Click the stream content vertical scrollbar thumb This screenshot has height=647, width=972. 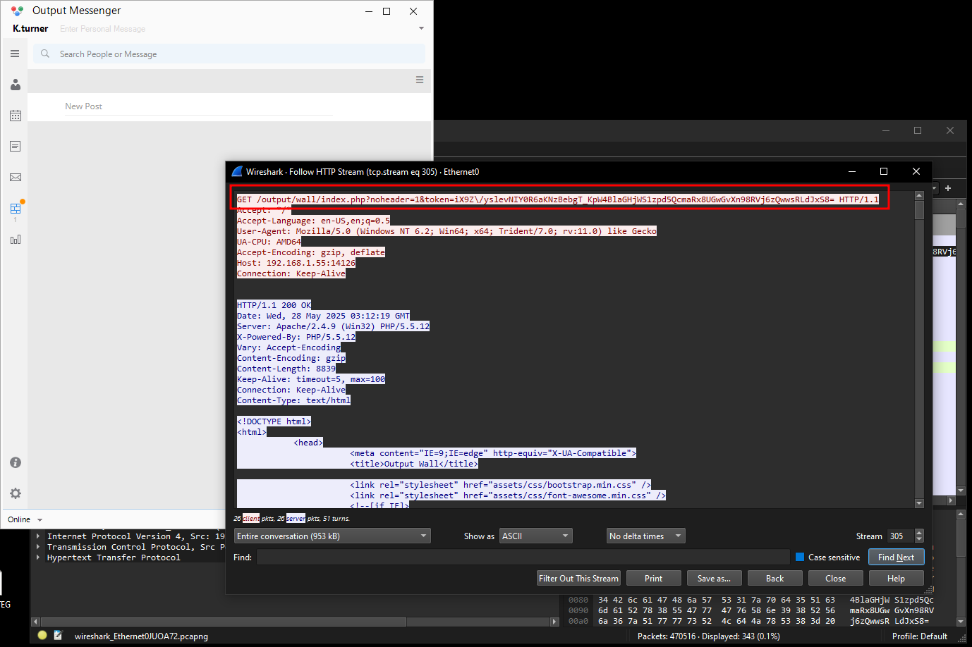(919, 210)
